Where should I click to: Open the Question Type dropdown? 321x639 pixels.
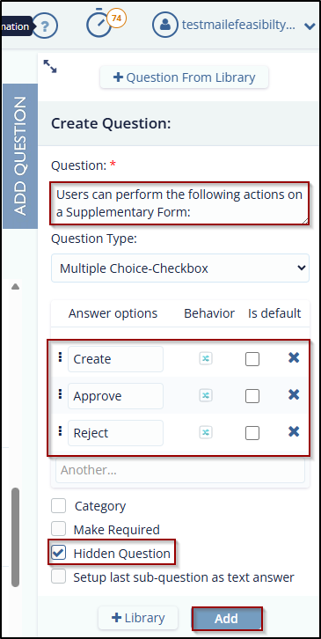[x=180, y=268]
